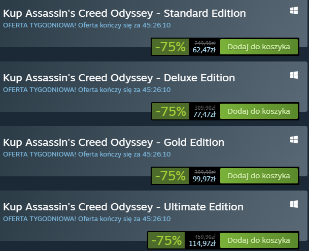The height and width of the screenshot is (251, 309).
Task: Click Windows icon on Gold Edition row
Action: point(294,139)
